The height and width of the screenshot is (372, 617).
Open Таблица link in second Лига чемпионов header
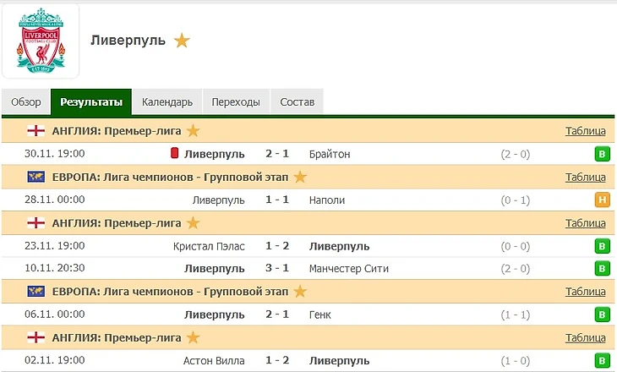point(585,292)
